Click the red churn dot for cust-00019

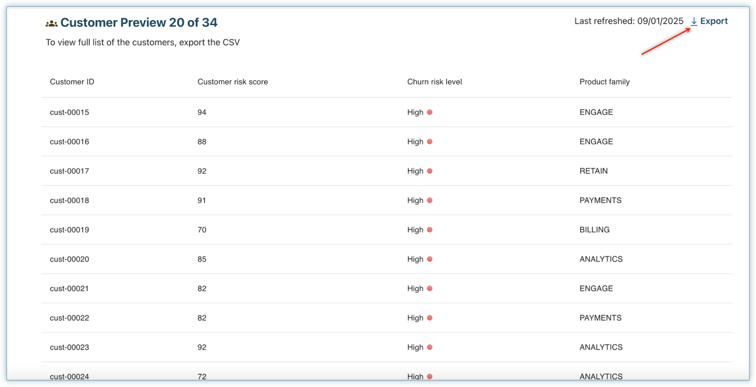click(429, 230)
